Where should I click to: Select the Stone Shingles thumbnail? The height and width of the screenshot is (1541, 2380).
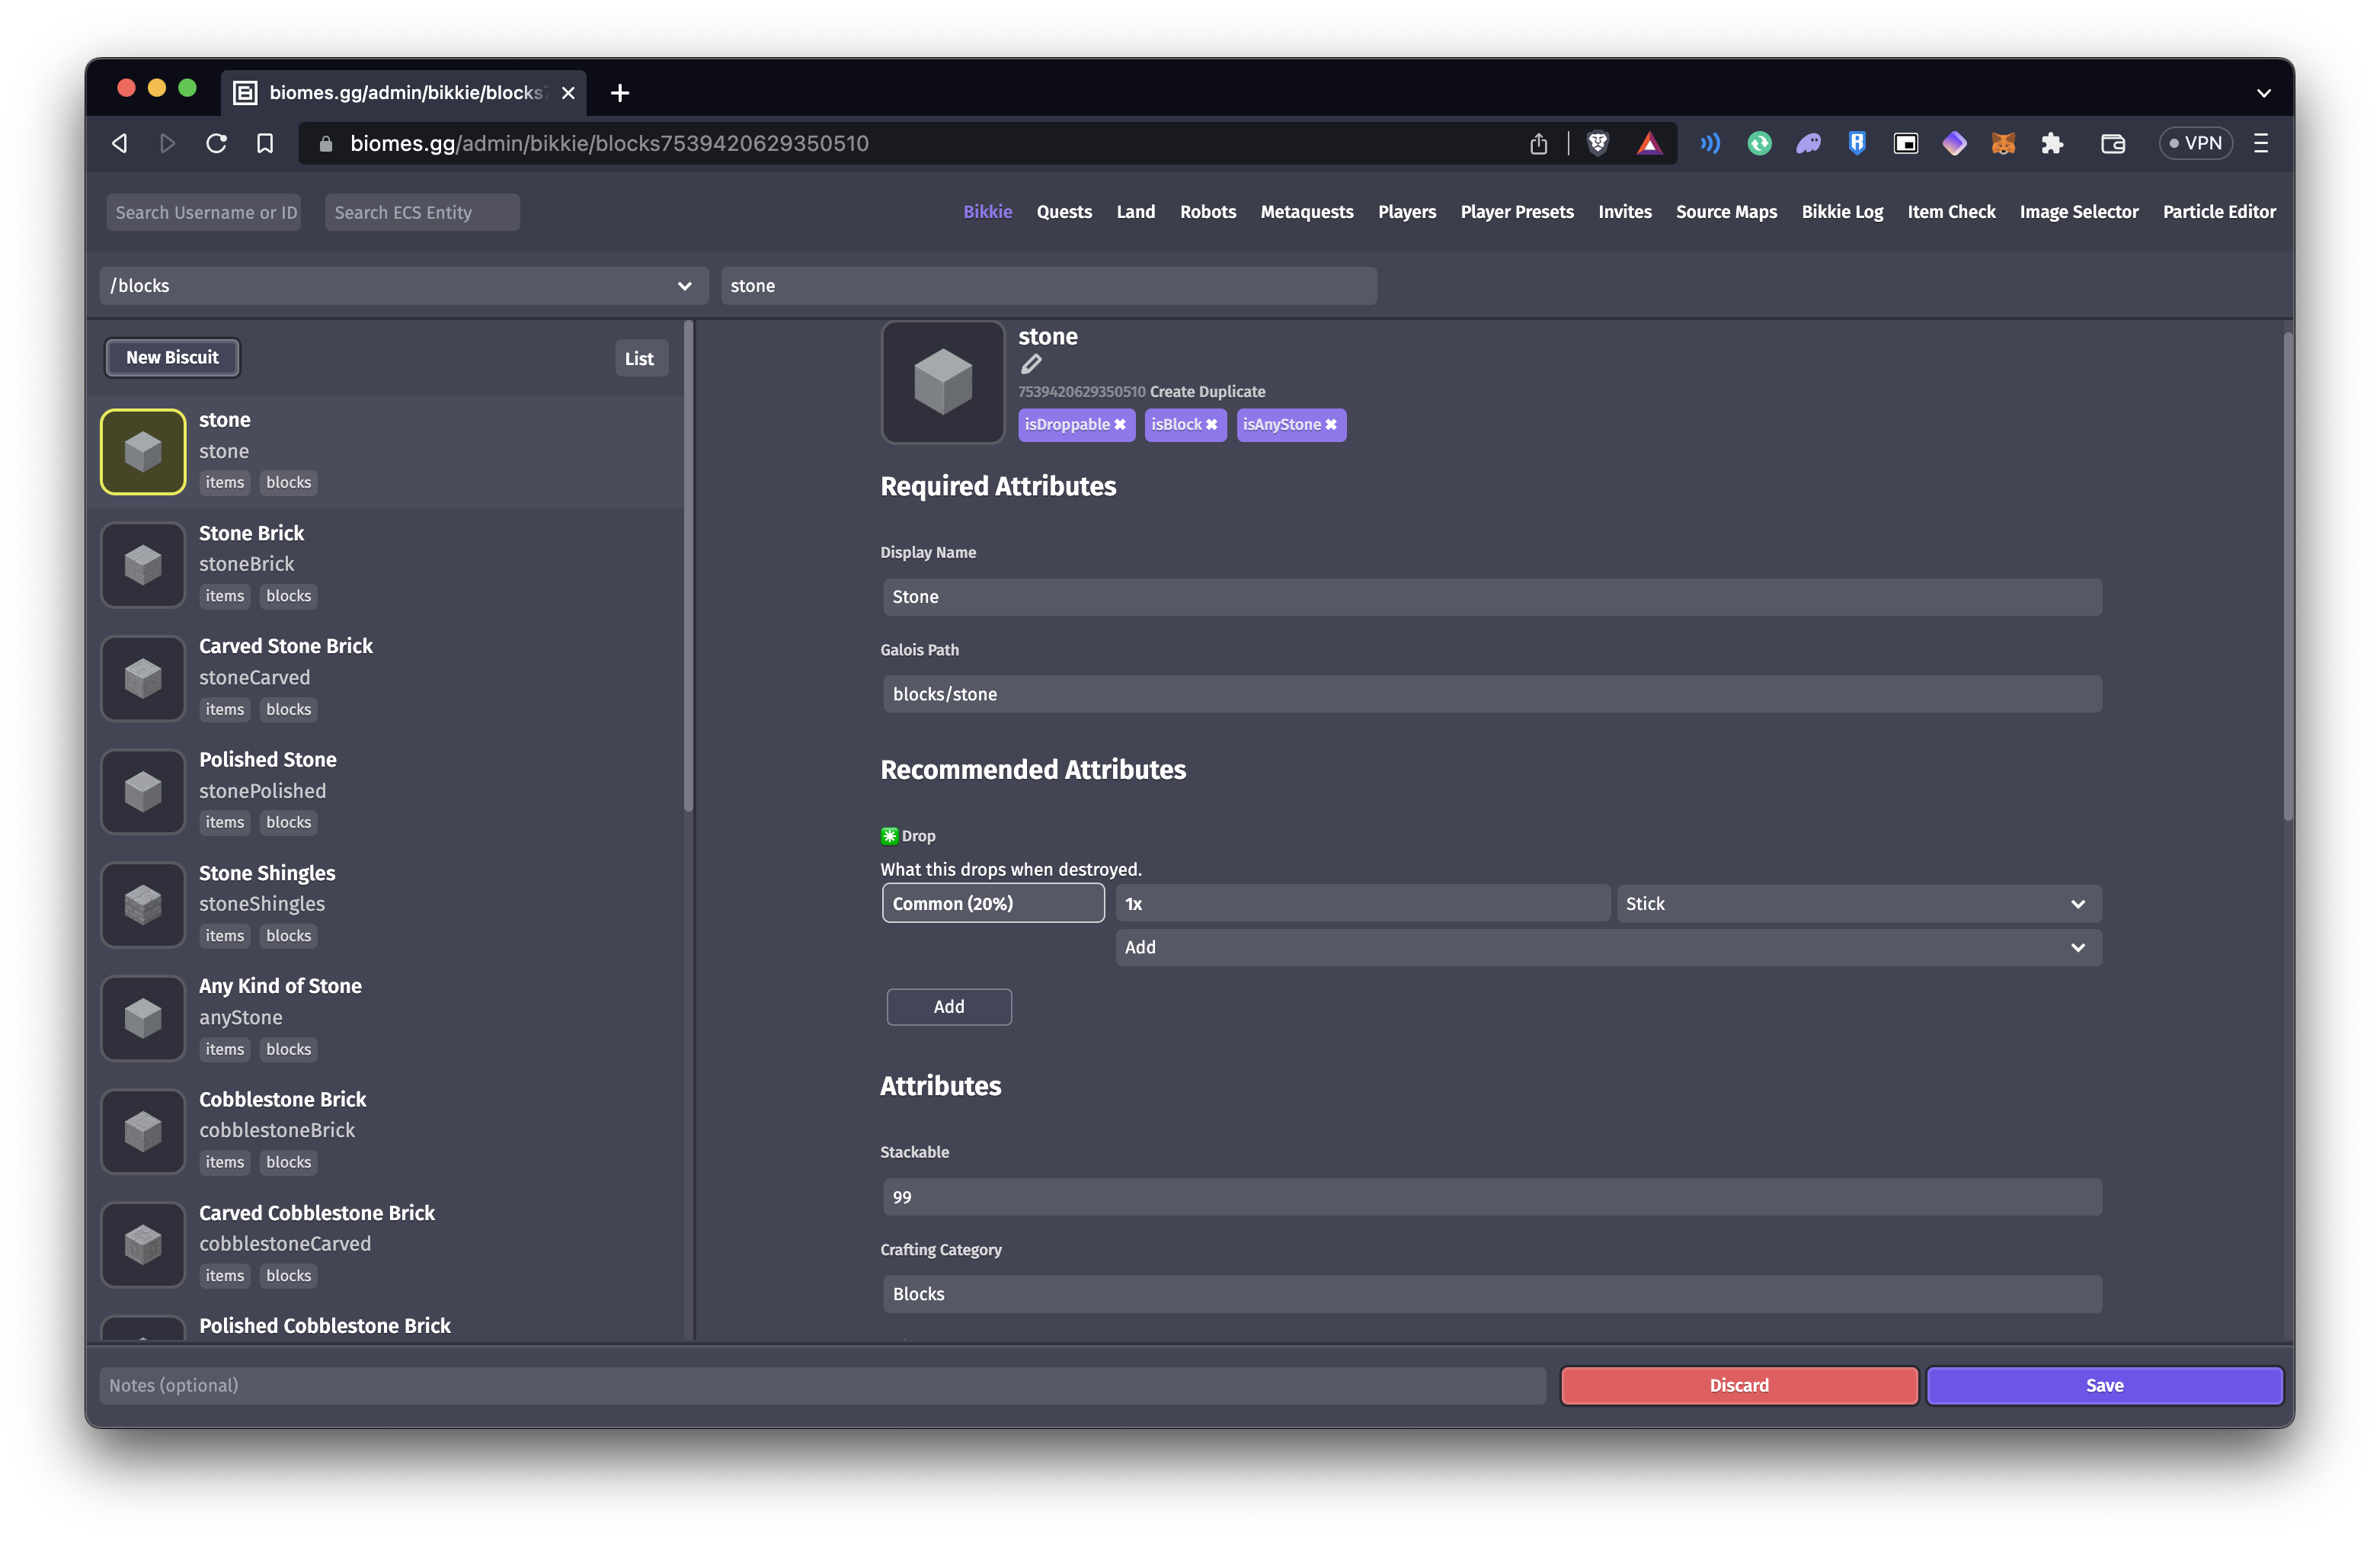143,905
